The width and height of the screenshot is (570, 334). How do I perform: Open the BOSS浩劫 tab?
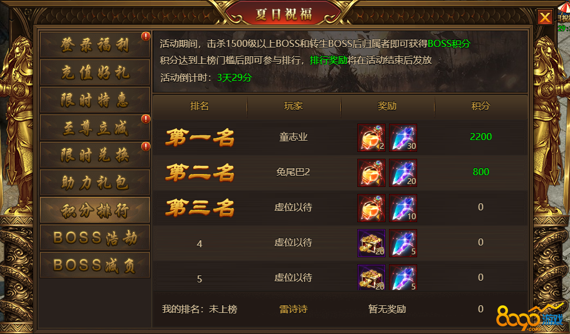click(95, 238)
